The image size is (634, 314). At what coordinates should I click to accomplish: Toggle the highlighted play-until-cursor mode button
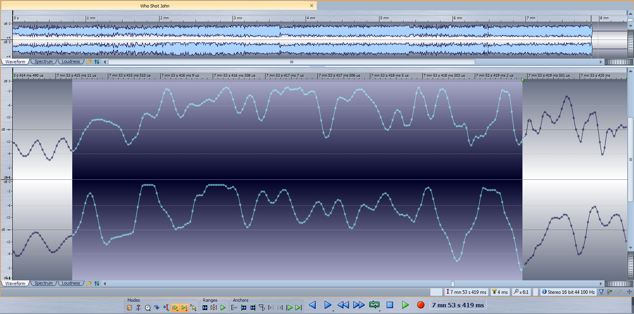coord(184,308)
